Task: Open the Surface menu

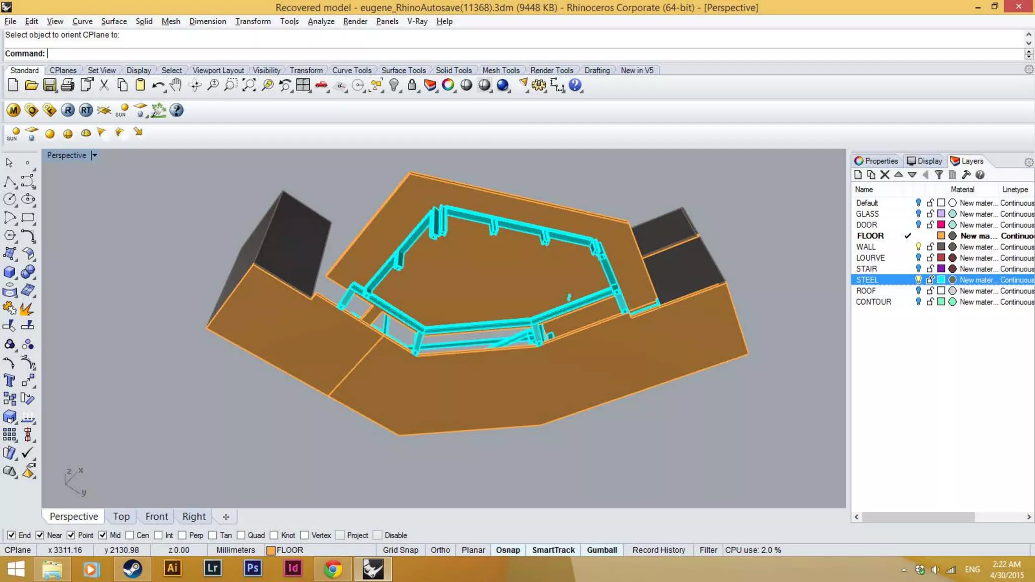Action: (114, 21)
